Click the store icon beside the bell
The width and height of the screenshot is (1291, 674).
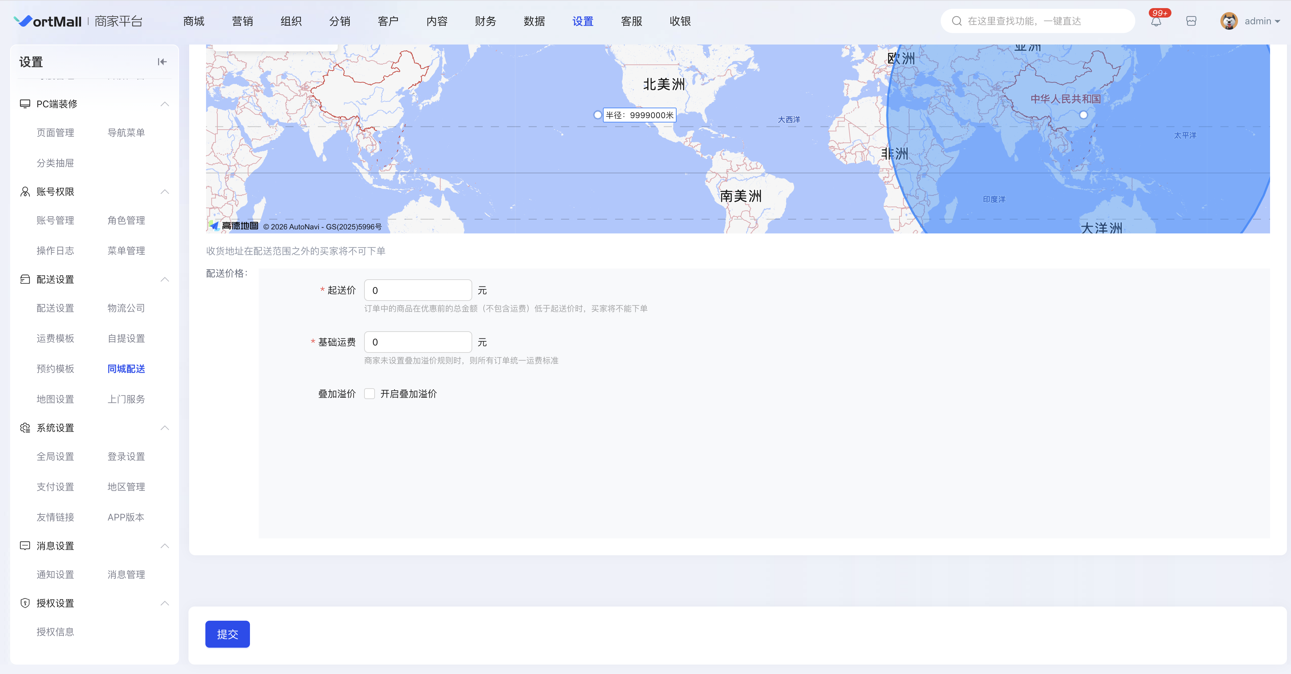(x=1191, y=21)
